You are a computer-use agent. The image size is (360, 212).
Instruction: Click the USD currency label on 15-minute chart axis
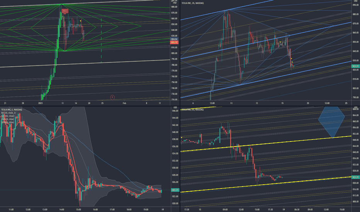pyautogui.click(x=356, y=108)
